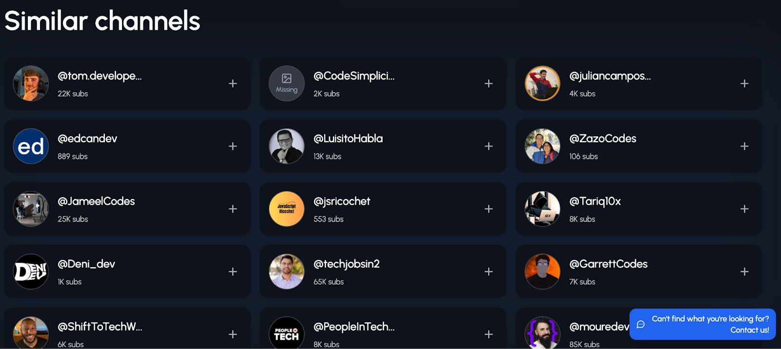Image resolution: width=781 pixels, height=349 pixels.
Task: Click the Deni Dev logo avatar
Action: tap(31, 271)
